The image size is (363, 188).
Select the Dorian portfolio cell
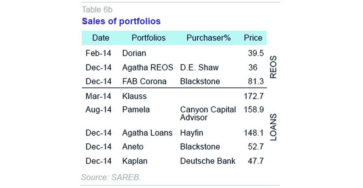(134, 53)
